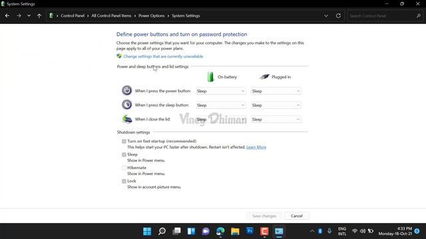Click the Bluetooth tray icon
Screen dimensions: 426x239
click(320, 231)
